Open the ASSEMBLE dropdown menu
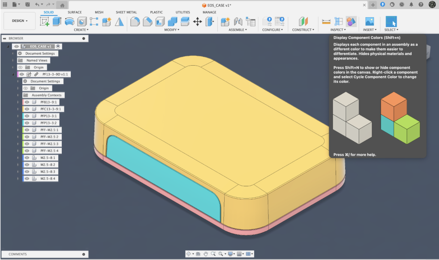The width and height of the screenshot is (439, 260). coord(238,30)
